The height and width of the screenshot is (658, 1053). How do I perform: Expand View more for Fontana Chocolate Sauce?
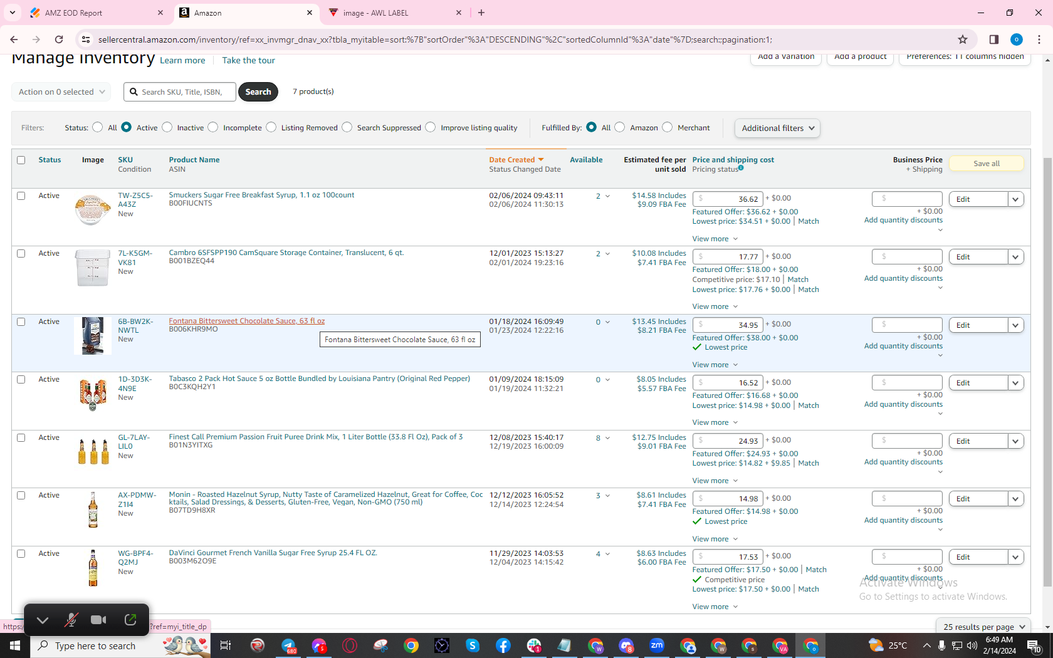tap(715, 365)
